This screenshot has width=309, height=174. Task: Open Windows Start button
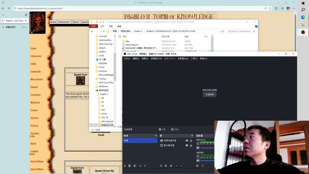pos(303,3)
